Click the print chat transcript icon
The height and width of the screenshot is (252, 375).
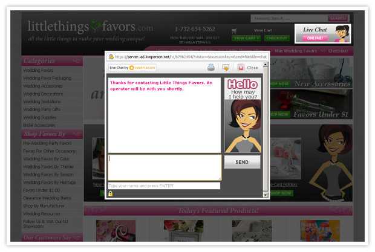[x=211, y=68]
